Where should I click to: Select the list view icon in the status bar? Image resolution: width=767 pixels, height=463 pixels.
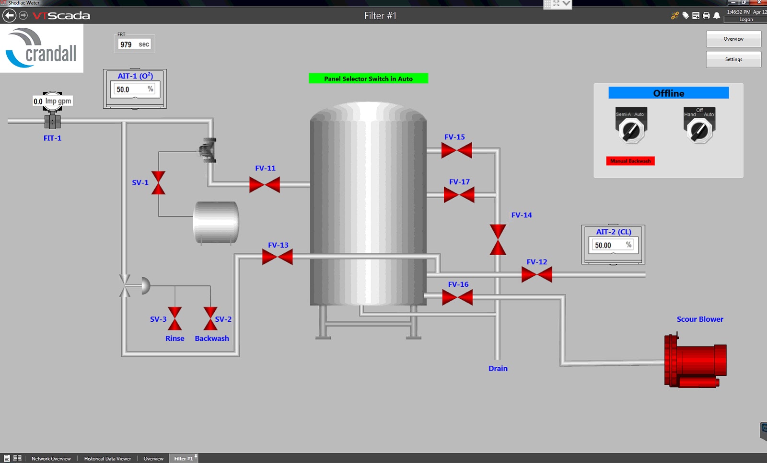(x=7, y=458)
